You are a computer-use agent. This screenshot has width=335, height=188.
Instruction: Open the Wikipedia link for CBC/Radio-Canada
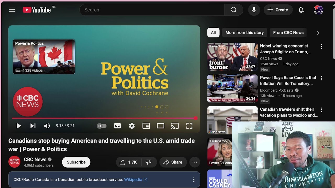pos(136,180)
